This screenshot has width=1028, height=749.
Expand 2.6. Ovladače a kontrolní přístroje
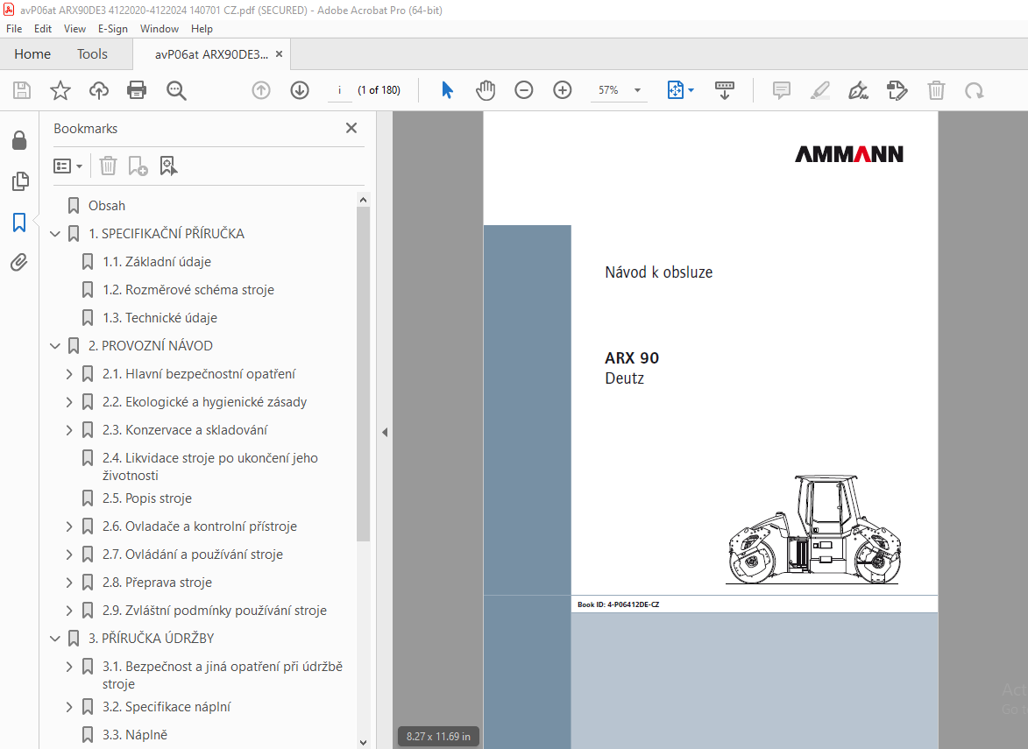[69, 526]
